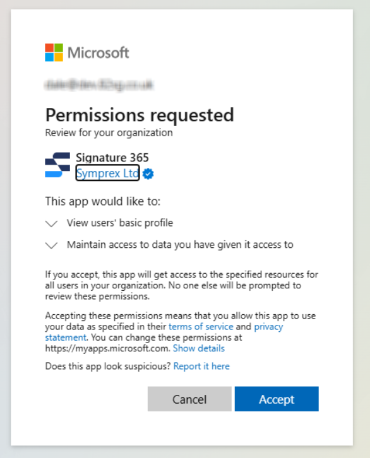
Task: Click the verified publisher badge icon
Action: point(148,173)
